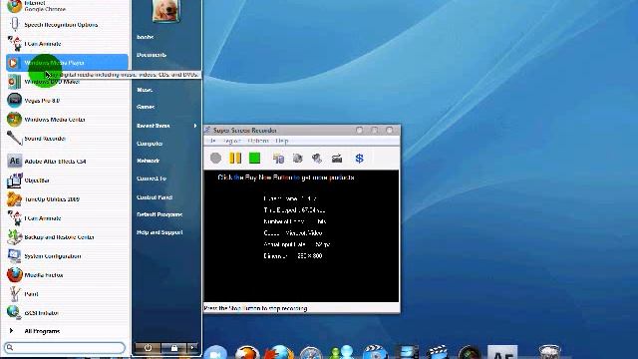The image size is (638, 359).
Task: Open the Music folder link
Action: [145, 90]
